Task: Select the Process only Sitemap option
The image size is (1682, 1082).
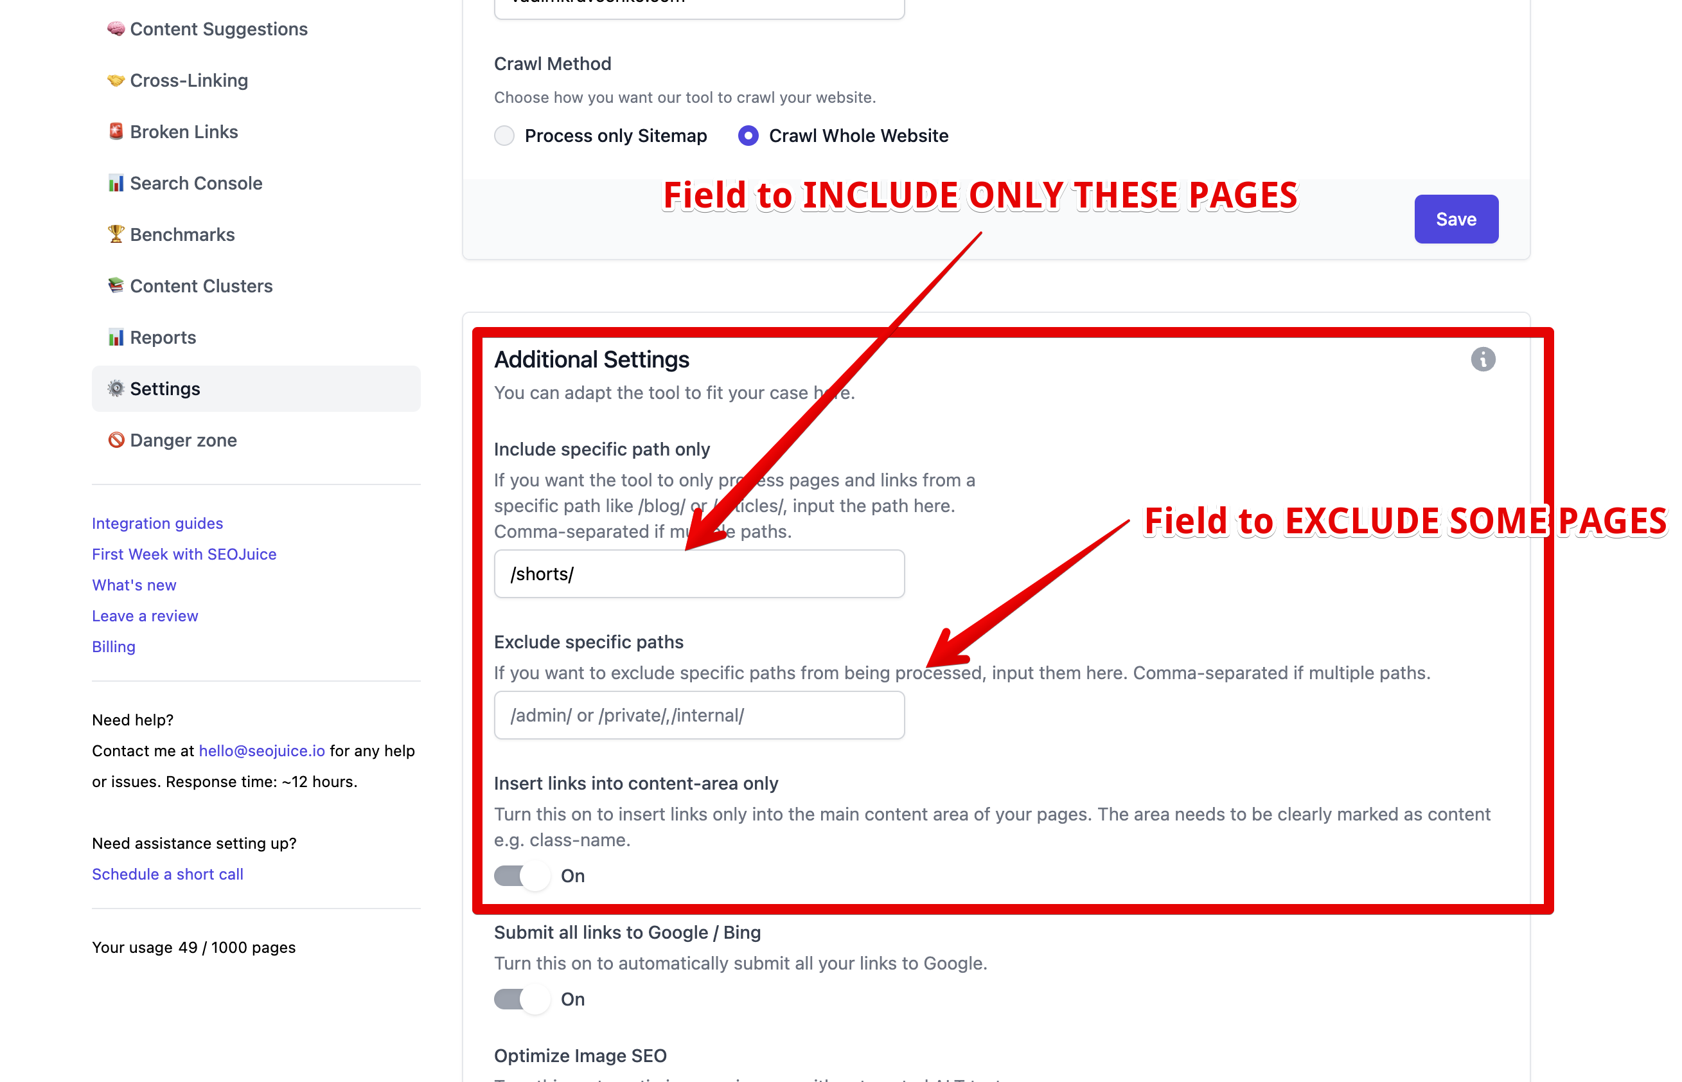Action: click(x=504, y=136)
